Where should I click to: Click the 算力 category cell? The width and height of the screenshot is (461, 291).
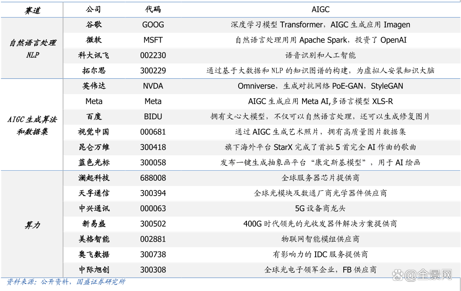point(32,225)
